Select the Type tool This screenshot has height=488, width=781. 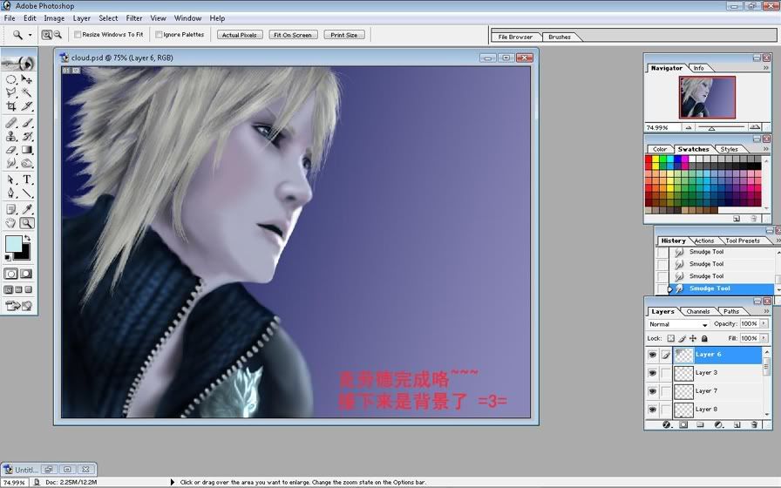coord(26,180)
